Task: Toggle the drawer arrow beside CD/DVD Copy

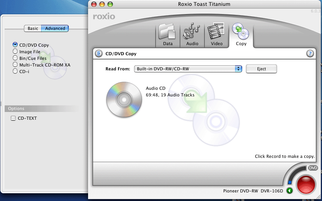Action: click(99, 54)
